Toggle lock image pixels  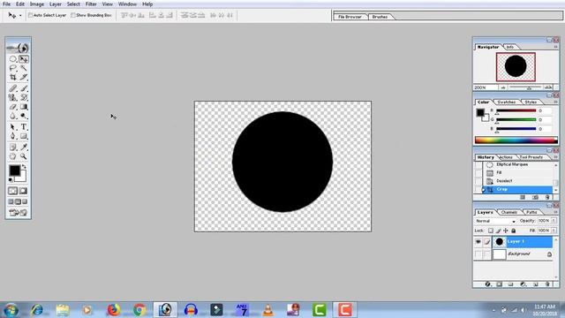[498, 231]
